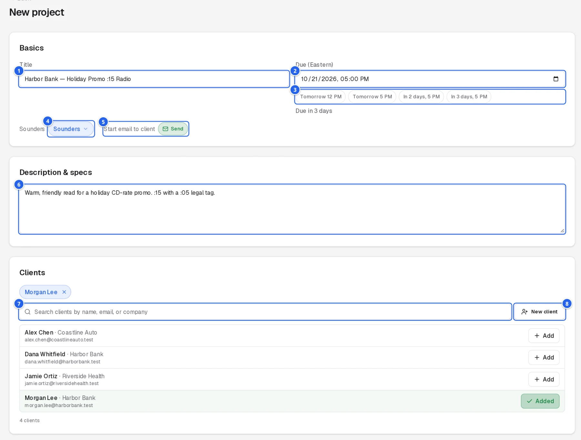Image resolution: width=581 pixels, height=440 pixels.
Task: Click the 'Due in 3 days' text
Action: [x=314, y=111]
